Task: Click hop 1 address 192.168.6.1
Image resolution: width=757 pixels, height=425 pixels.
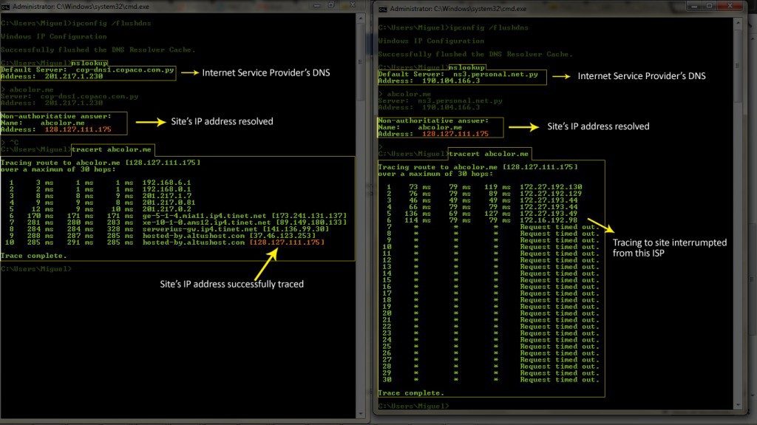Action: pos(166,183)
